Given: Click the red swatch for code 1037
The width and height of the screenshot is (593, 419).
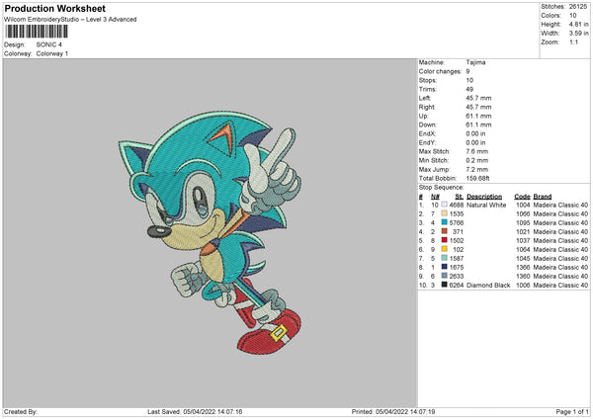Looking at the screenshot, I should [x=445, y=240].
